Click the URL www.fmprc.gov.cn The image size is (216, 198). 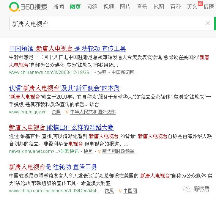(x=28, y=112)
